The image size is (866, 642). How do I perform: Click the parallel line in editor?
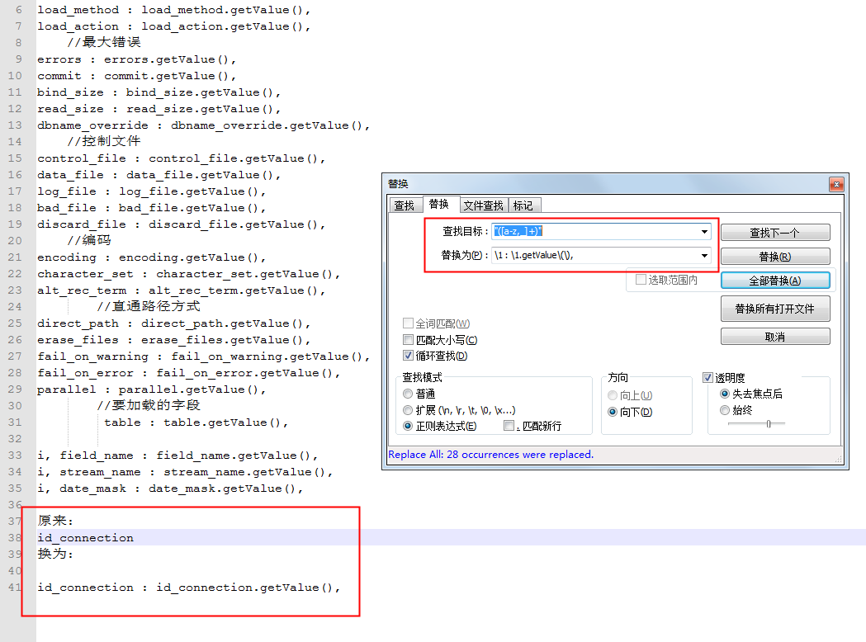pyautogui.click(x=151, y=389)
